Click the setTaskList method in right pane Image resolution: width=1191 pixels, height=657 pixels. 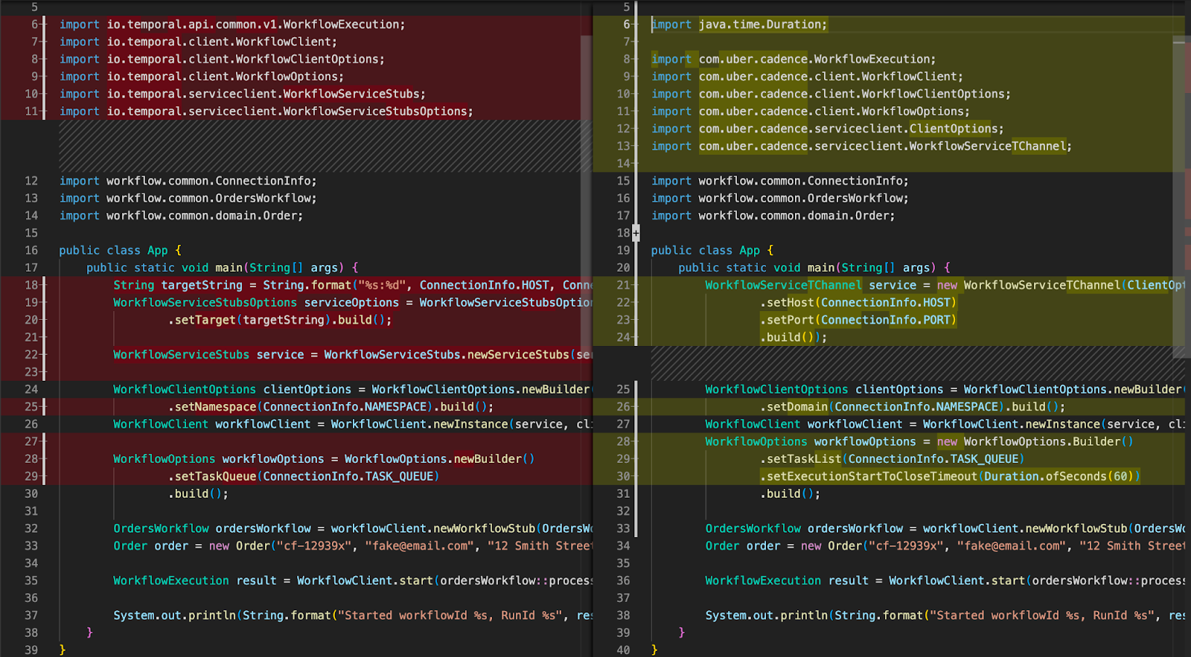pos(804,459)
